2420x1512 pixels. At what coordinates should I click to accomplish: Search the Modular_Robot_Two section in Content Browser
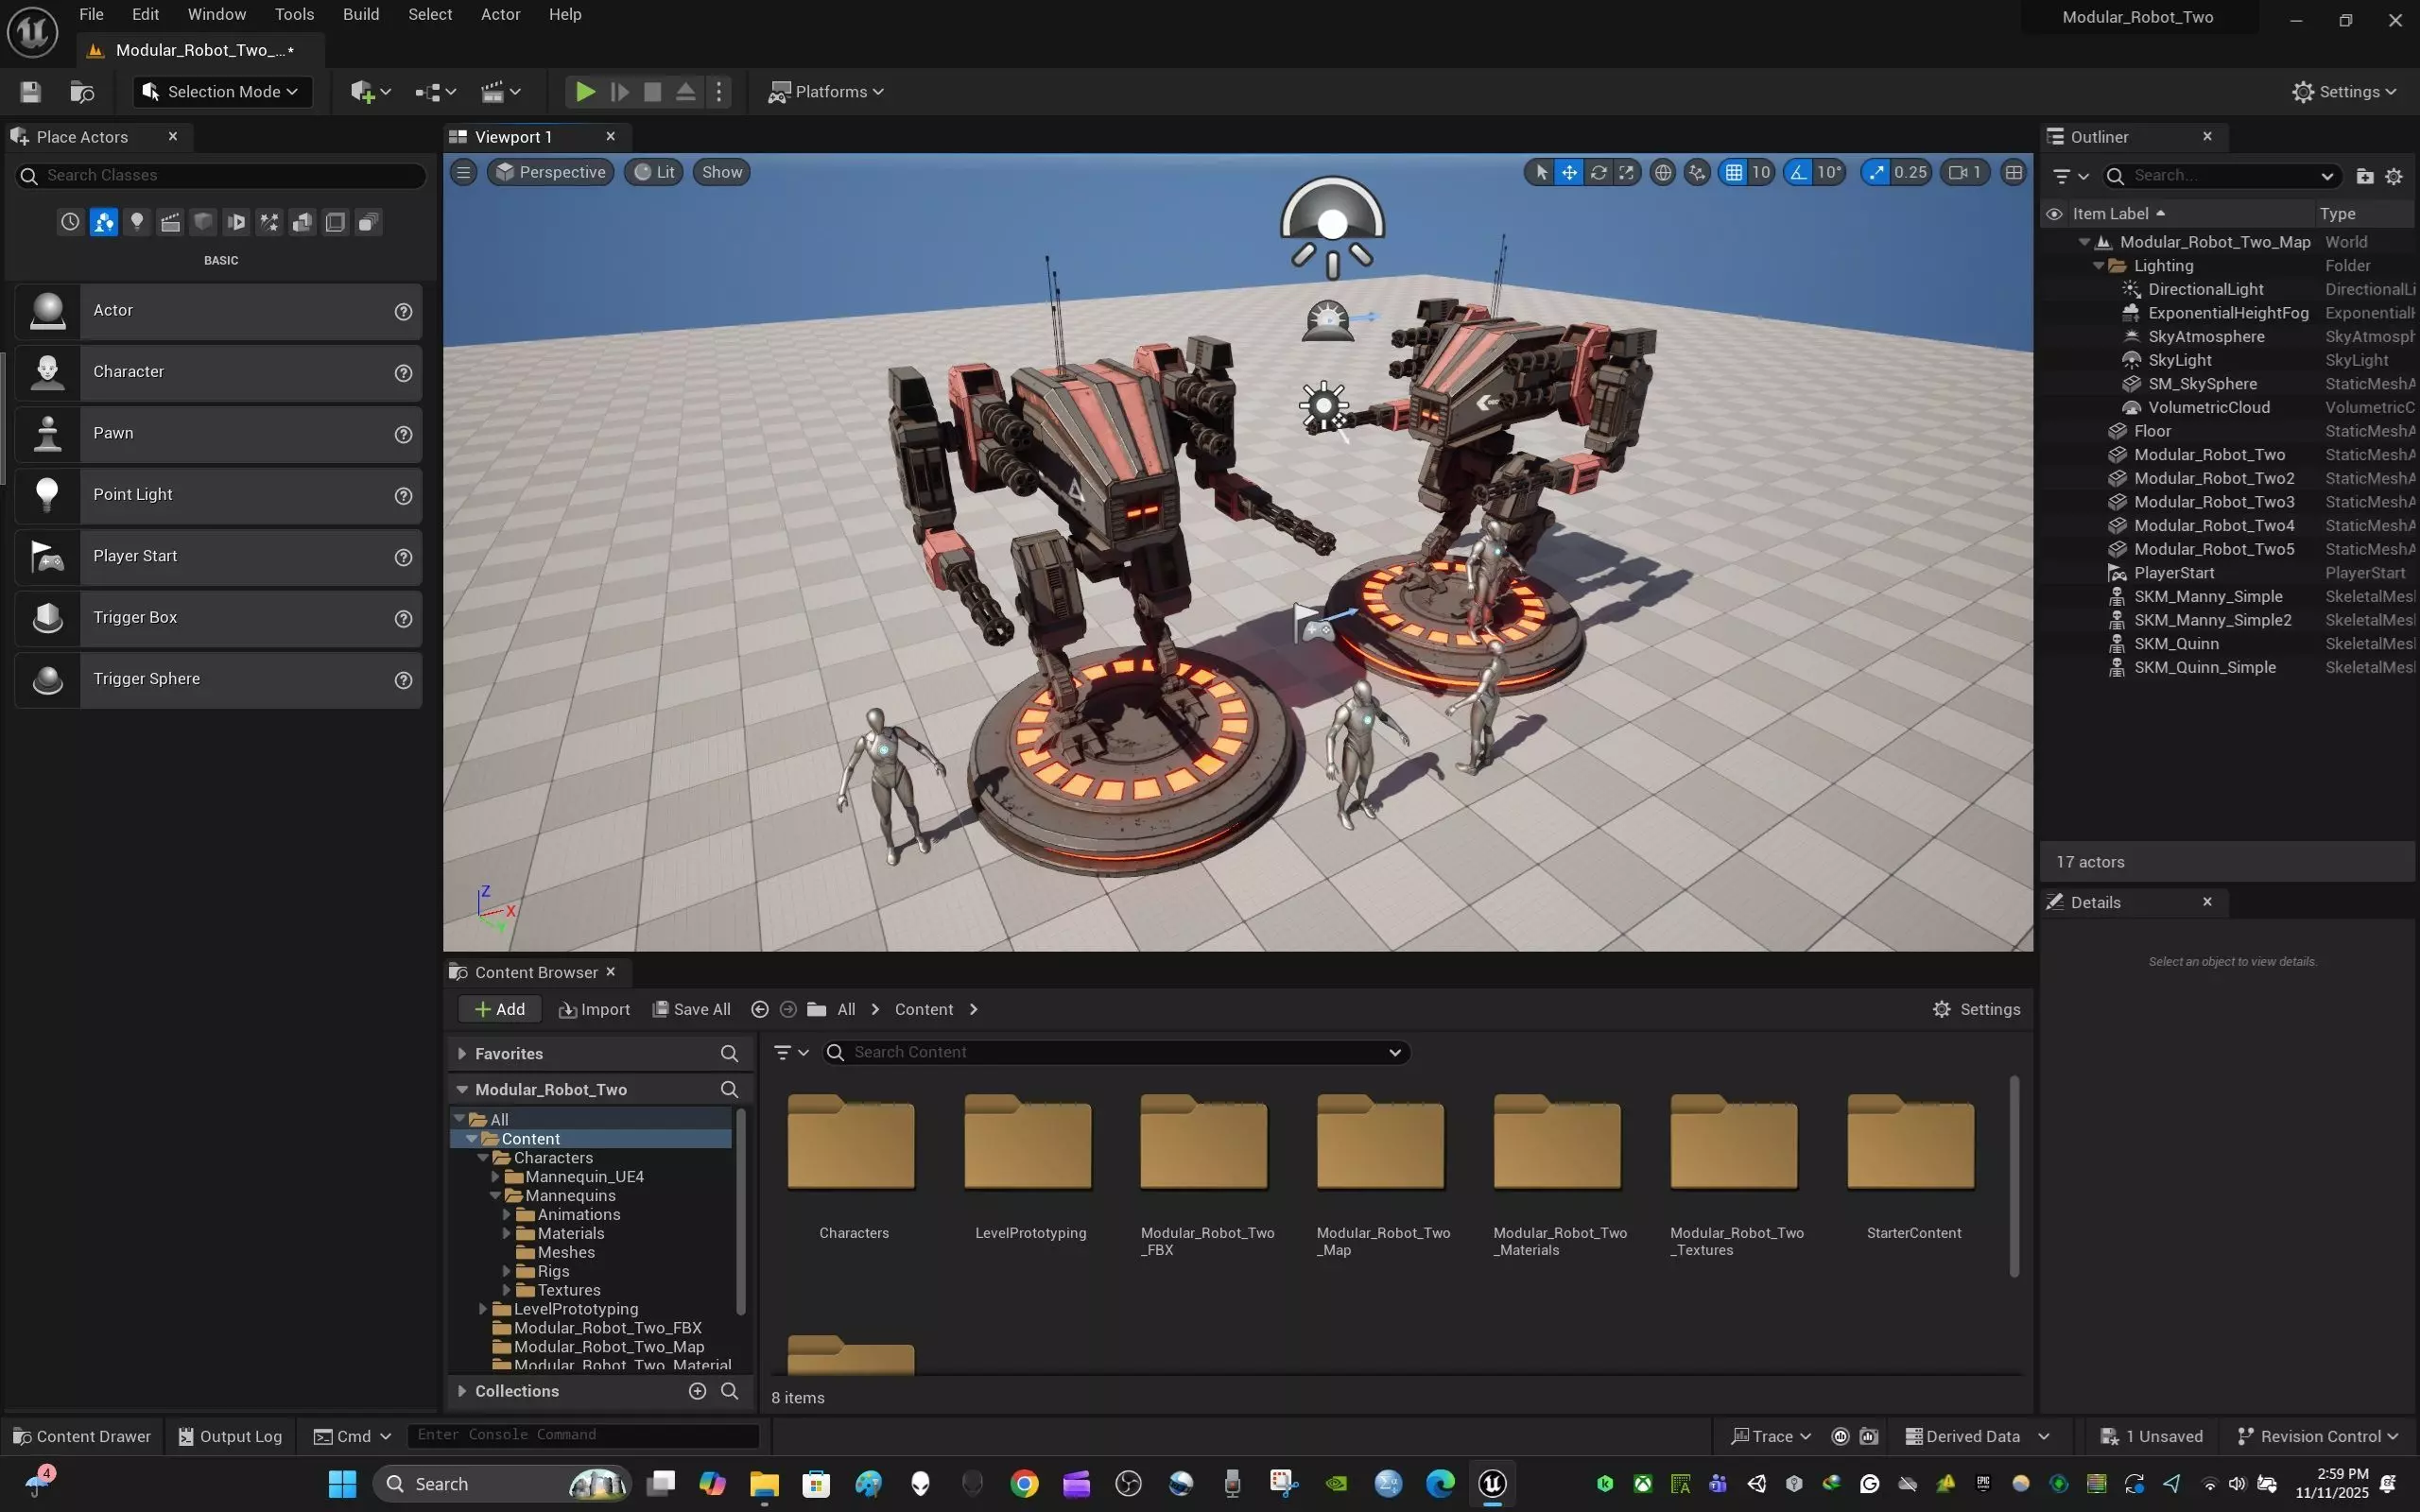pos(729,1089)
